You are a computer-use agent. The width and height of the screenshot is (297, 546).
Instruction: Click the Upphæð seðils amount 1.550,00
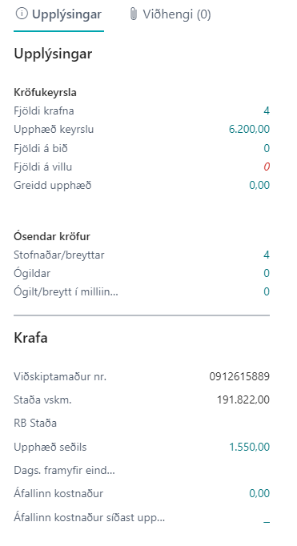[x=249, y=447]
